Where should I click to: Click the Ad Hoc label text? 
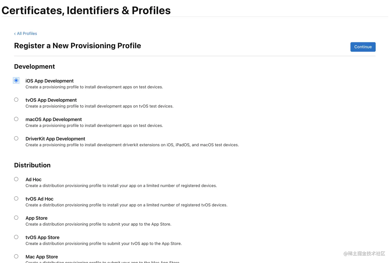[33, 179]
